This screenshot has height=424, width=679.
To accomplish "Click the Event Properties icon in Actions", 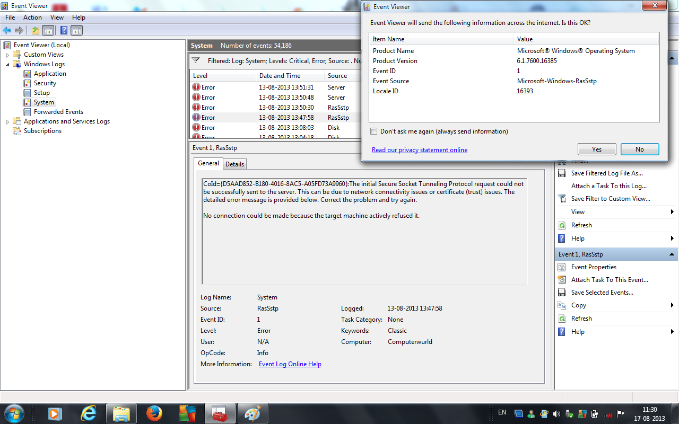I will coord(562,267).
